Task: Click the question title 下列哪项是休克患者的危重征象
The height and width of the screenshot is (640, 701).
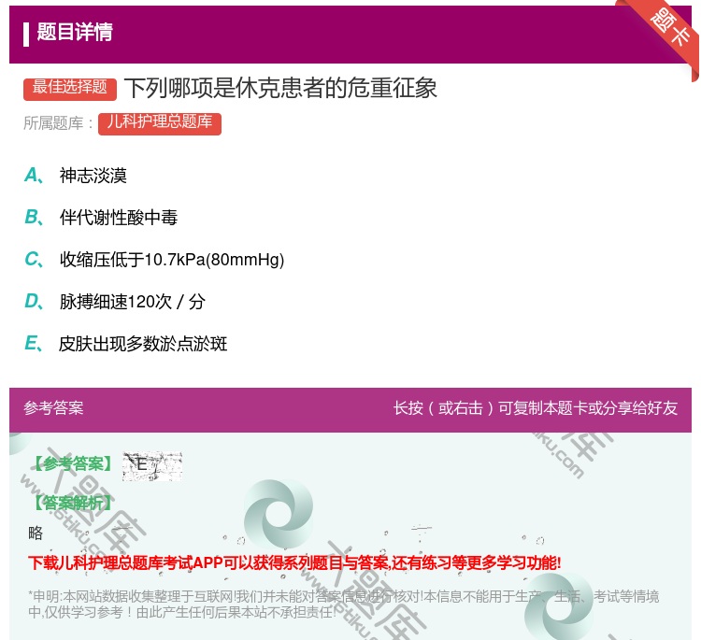Action: point(280,88)
